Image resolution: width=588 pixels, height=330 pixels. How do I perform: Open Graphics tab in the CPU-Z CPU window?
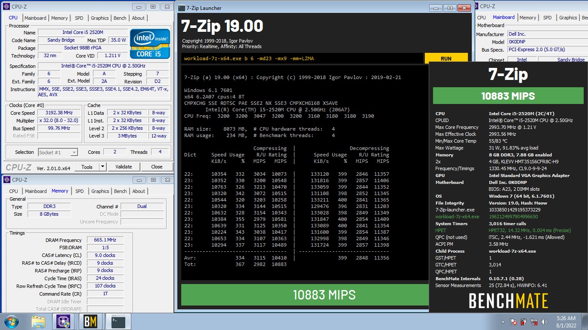tap(99, 18)
